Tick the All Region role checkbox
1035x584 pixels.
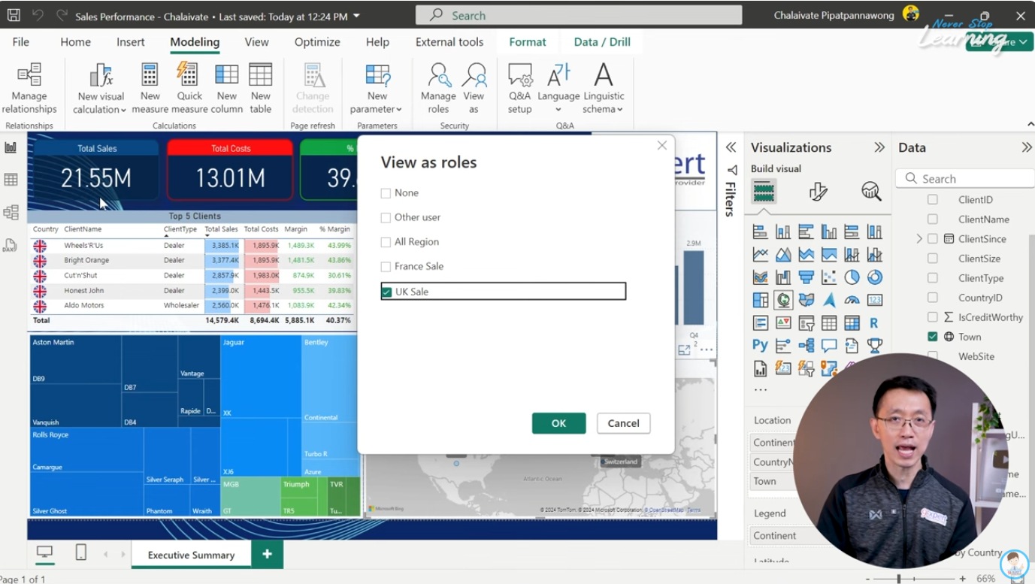(x=386, y=242)
